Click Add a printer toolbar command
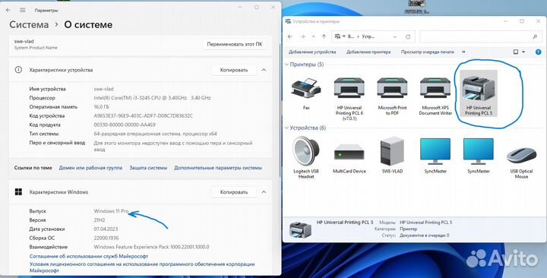The height and width of the screenshot is (278, 547). pos(368,52)
